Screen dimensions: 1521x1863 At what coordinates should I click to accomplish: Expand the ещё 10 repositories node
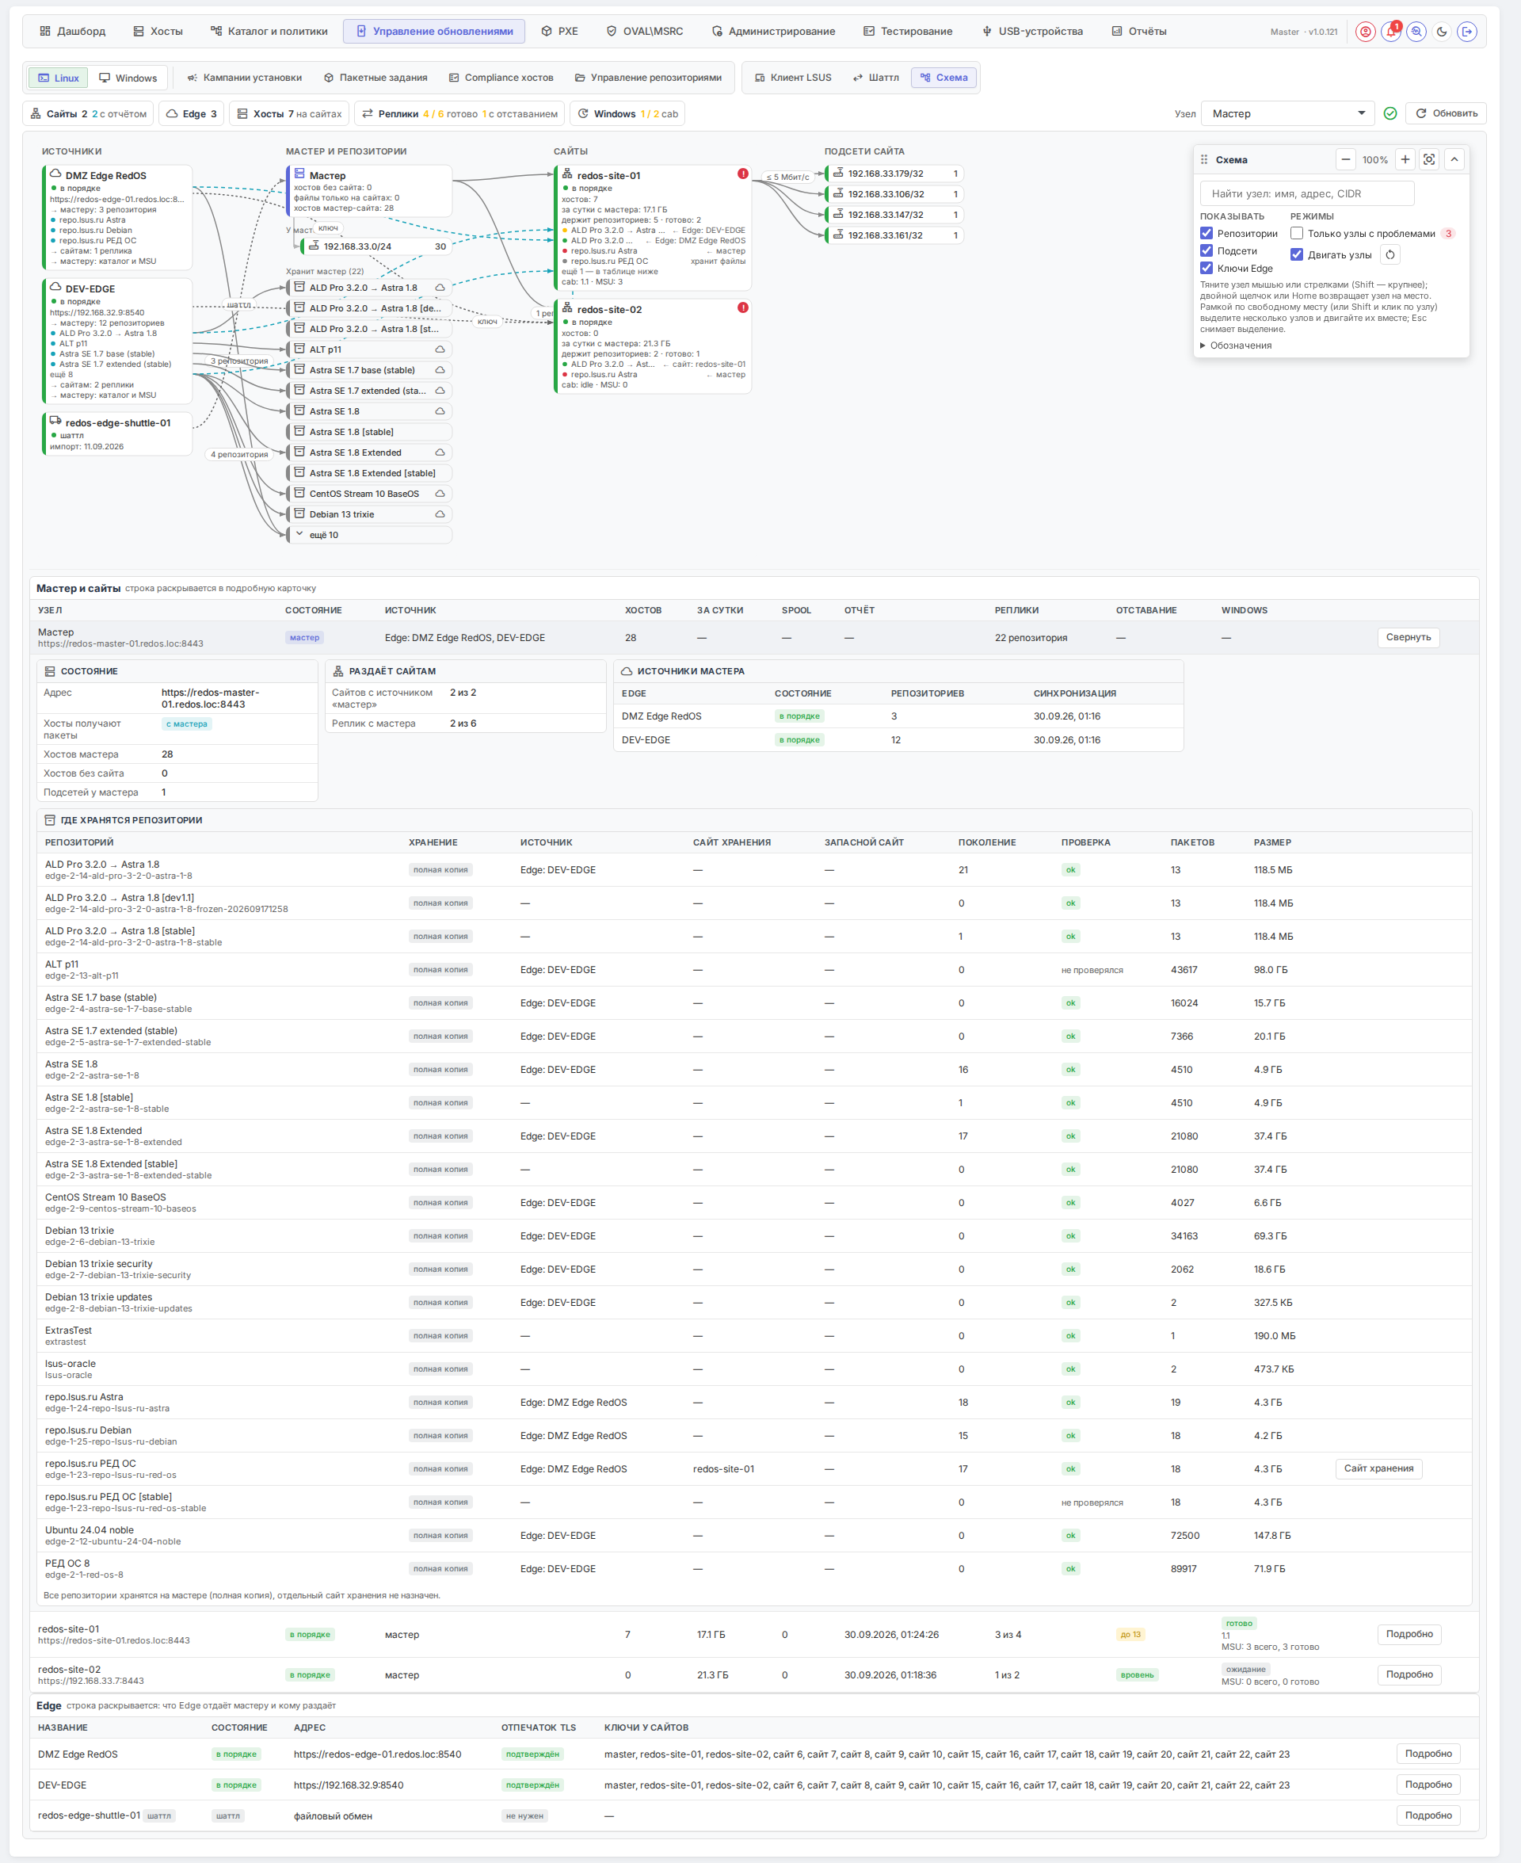(369, 535)
